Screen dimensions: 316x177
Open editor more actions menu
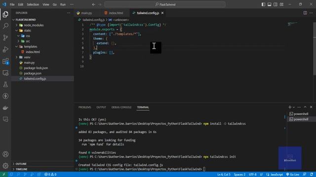coord(311,13)
